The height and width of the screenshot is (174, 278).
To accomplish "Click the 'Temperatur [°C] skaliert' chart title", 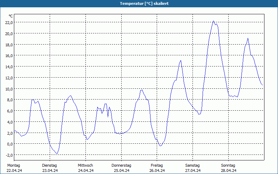I will (144, 3).
